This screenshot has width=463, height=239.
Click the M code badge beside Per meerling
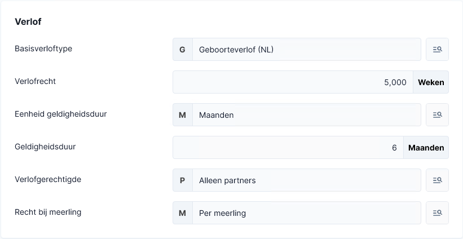point(183,213)
